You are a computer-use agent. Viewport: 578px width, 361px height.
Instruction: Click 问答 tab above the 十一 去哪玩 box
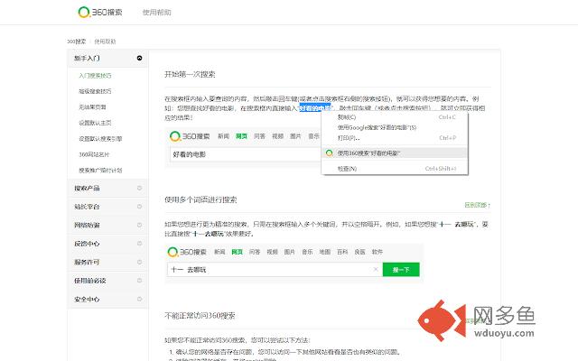[x=255, y=252]
